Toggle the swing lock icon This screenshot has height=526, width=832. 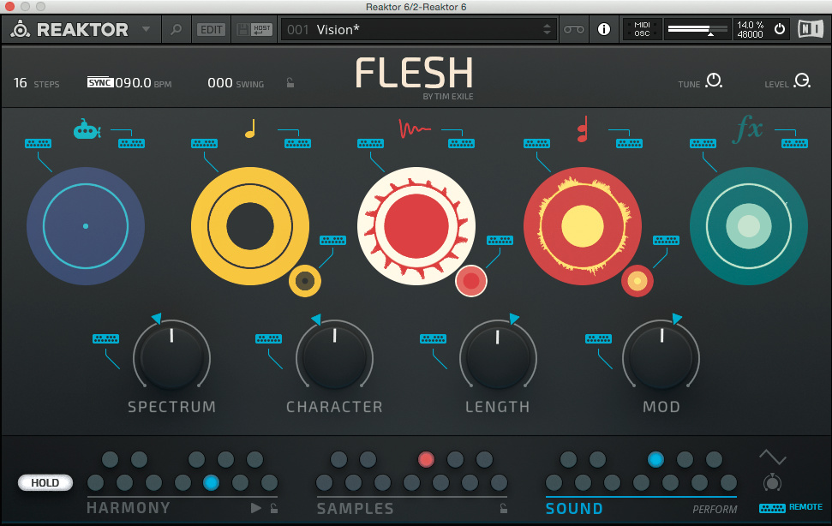[x=290, y=83]
